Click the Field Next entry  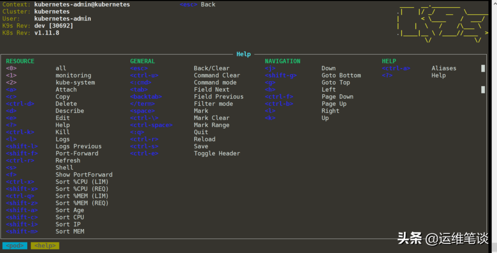(212, 90)
